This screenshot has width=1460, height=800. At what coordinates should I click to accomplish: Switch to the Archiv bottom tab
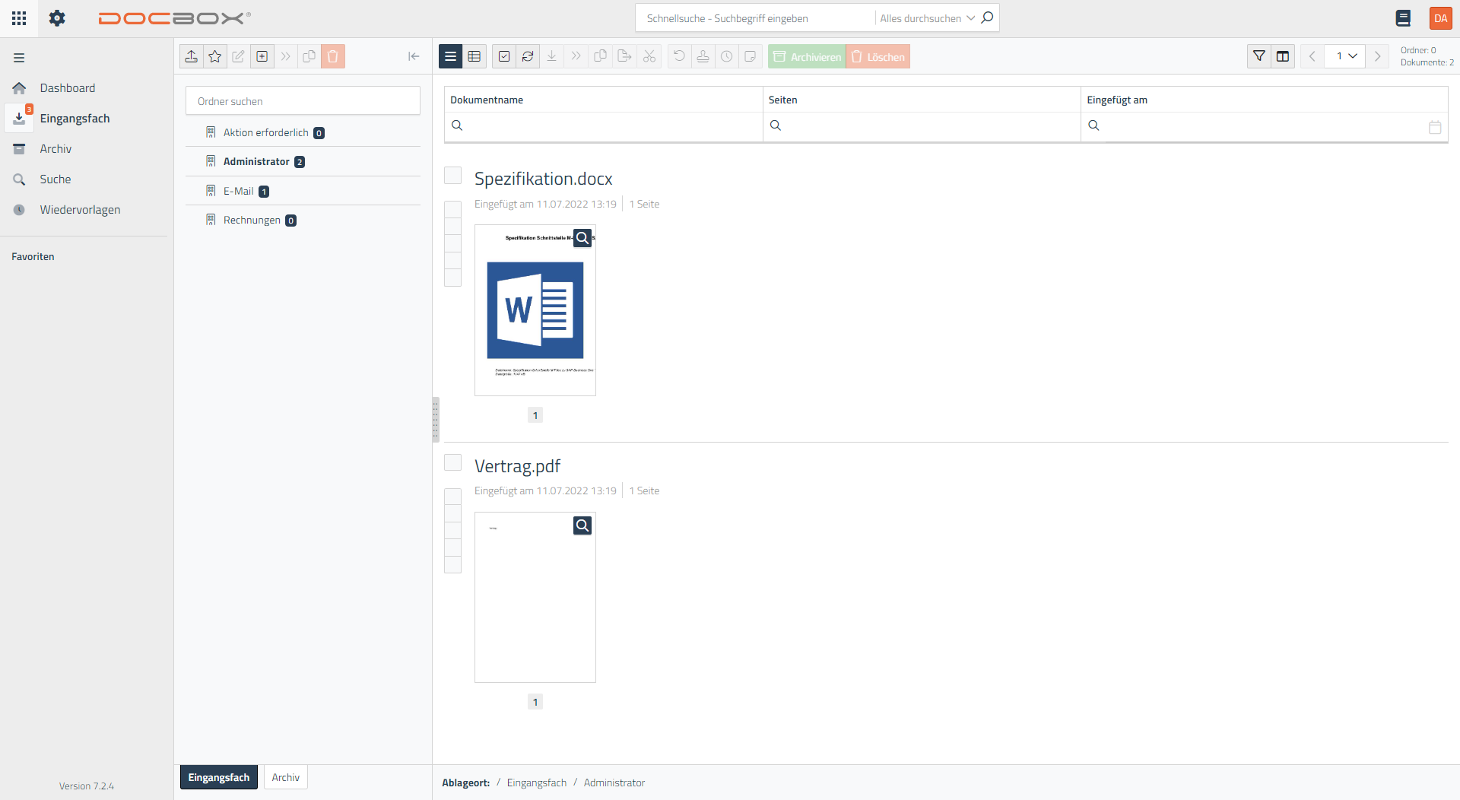coord(286,777)
